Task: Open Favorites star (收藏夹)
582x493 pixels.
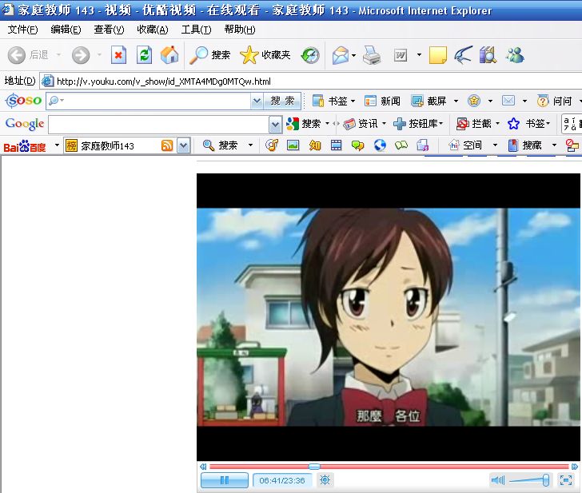Action: tap(265, 55)
